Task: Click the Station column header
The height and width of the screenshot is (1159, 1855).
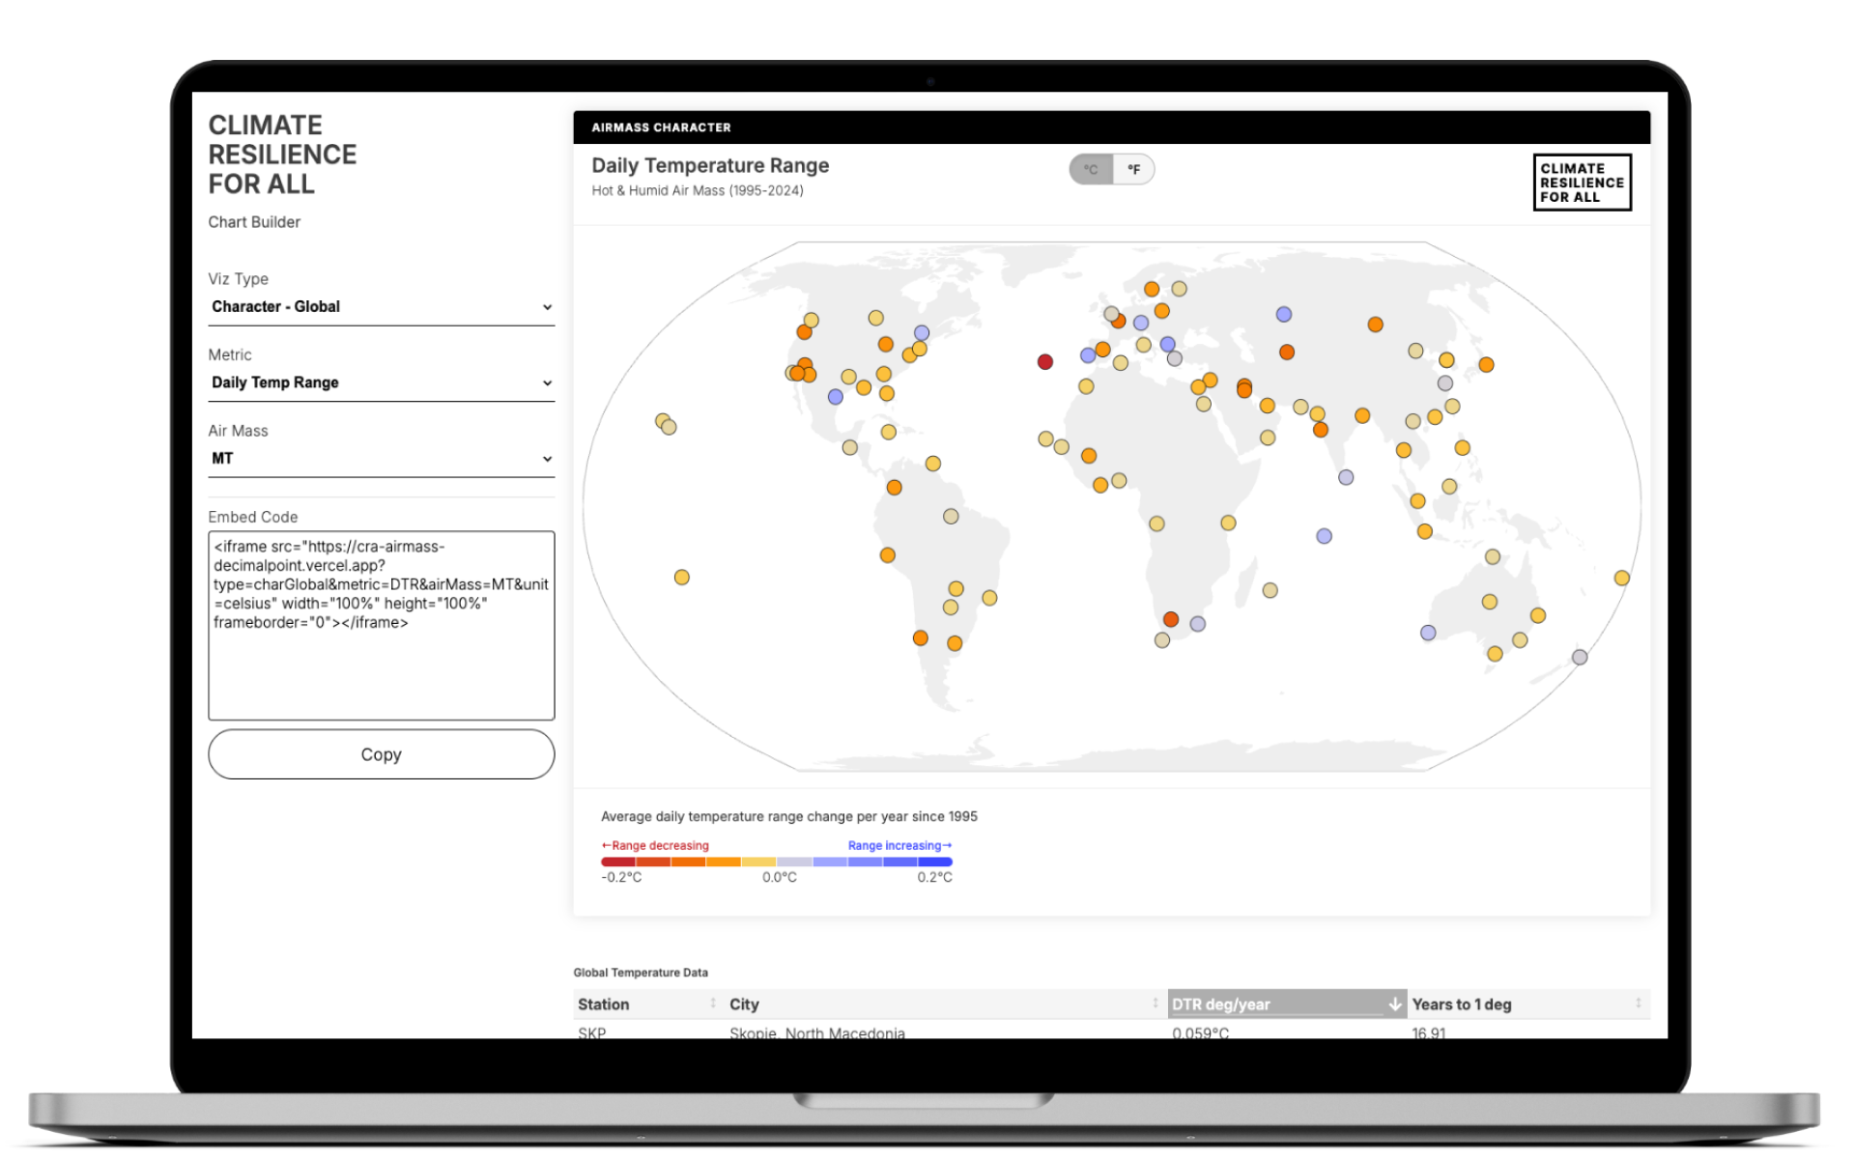Action: click(x=604, y=1004)
